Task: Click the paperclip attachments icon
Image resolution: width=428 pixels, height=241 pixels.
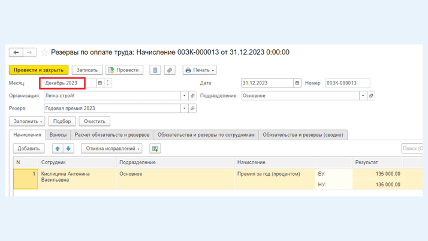Action: [x=170, y=70]
